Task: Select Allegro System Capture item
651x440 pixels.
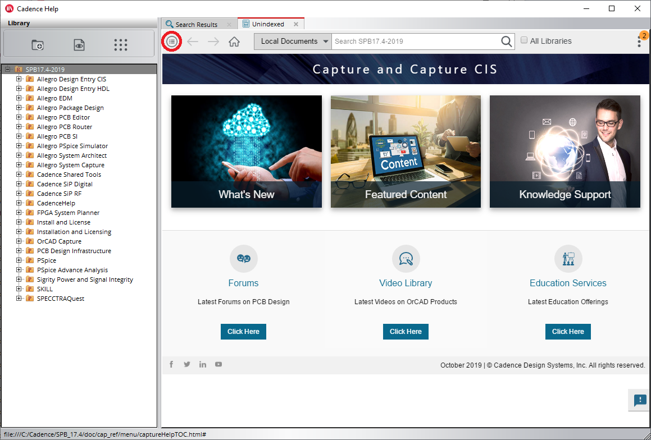Action: click(71, 164)
